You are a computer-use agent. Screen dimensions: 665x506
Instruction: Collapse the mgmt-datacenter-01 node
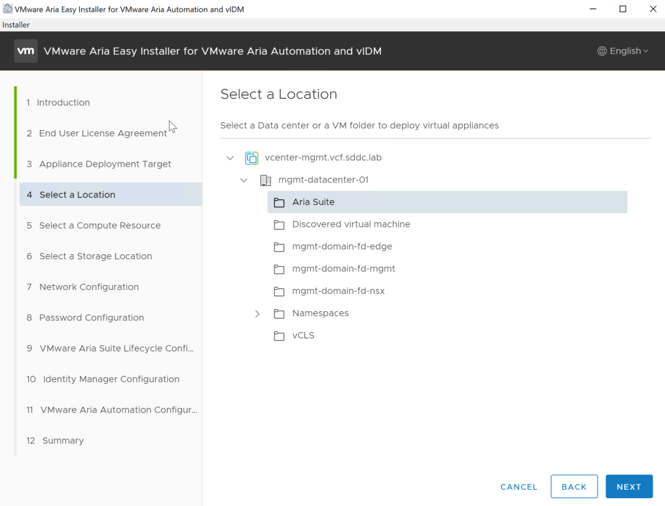coord(244,180)
